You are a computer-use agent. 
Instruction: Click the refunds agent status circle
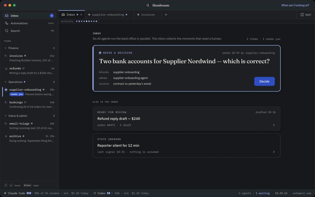coord(6,68)
